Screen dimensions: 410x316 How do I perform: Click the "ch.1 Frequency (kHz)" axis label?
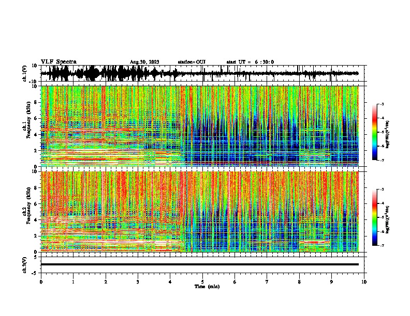(x=27, y=120)
